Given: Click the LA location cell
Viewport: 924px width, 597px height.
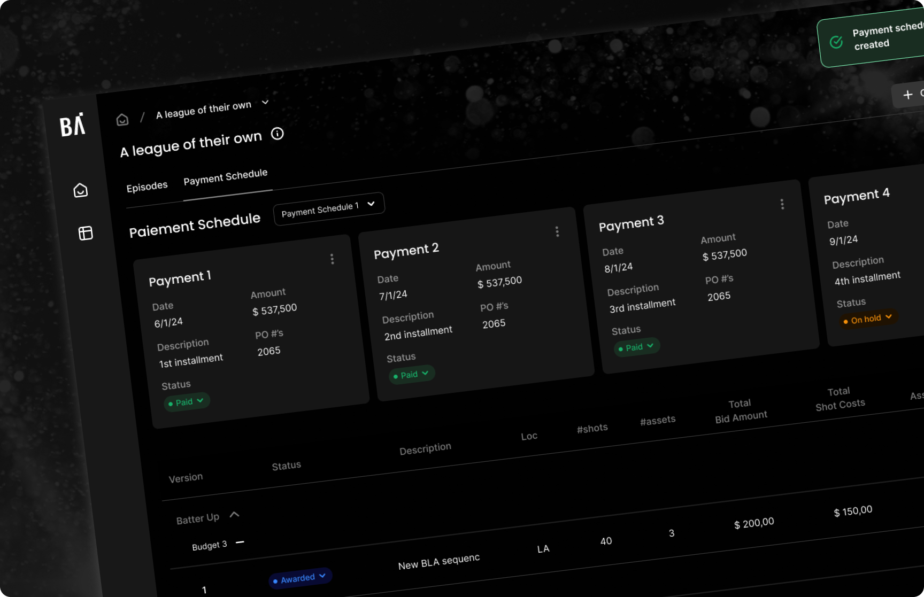Looking at the screenshot, I should [x=543, y=549].
